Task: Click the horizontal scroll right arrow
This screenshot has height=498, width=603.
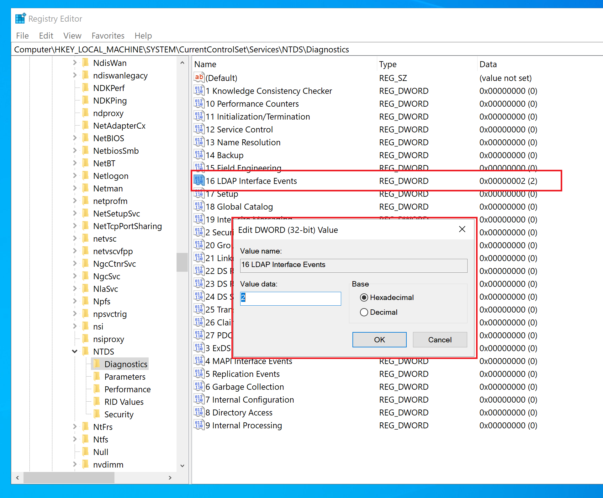Action: pyautogui.click(x=170, y=478)
